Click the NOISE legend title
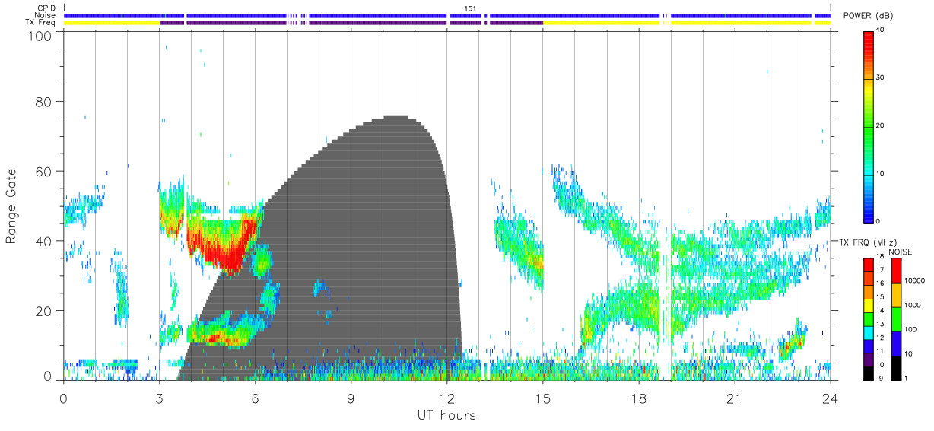Image resolution: width=934 pixels, height=431 pixels. pos(901,252)
